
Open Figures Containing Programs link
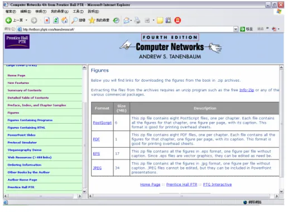pos(30,120)
